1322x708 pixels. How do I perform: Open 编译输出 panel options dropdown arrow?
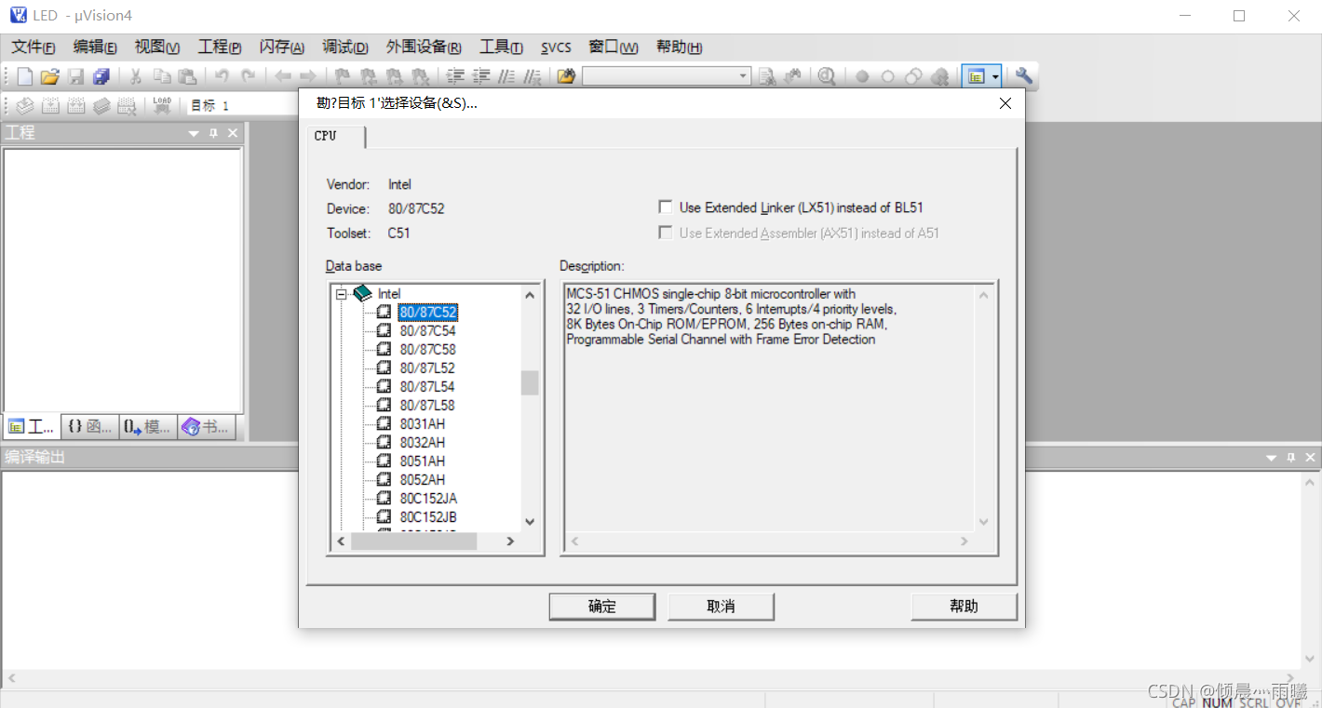(1272, 457)
